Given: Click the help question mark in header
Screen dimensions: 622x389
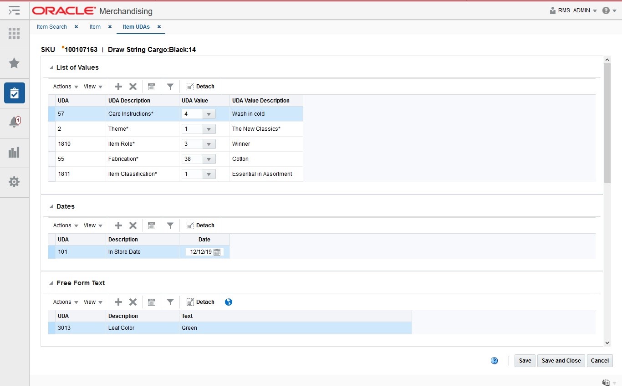Looking at the screenshot, I should 606,10.
